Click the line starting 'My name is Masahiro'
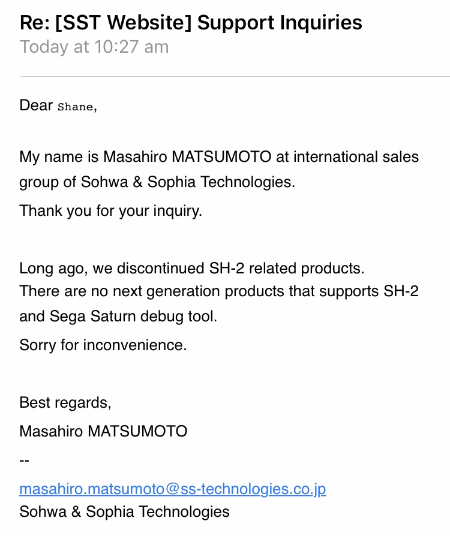Screen dimensions: 450x536 [x=219, y=157]
